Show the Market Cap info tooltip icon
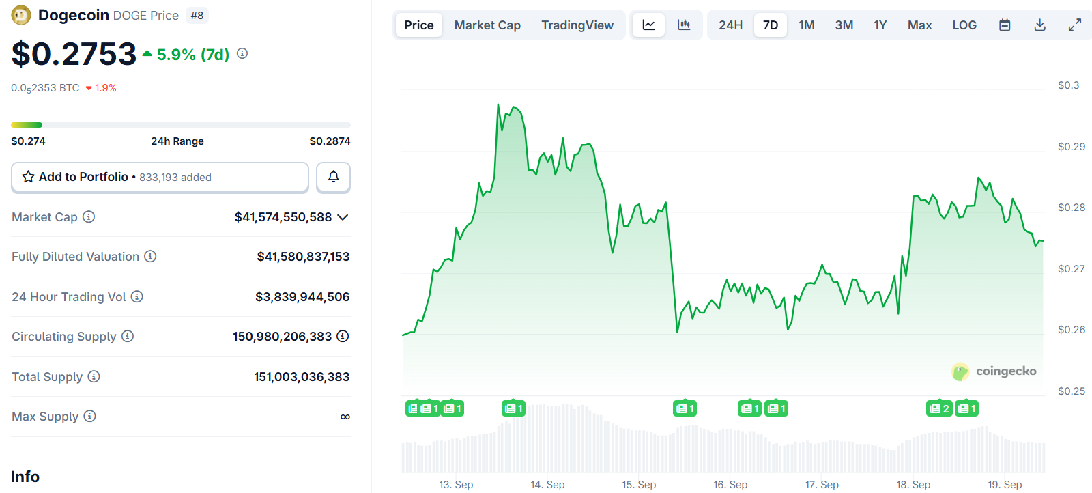Screen dimensions: 1092x493 pyautogui.click(x=89, y=216)
